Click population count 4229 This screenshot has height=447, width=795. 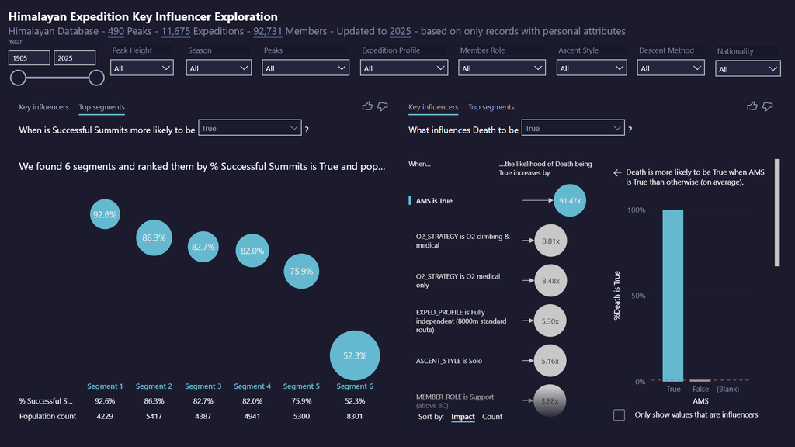pos(105,416)
